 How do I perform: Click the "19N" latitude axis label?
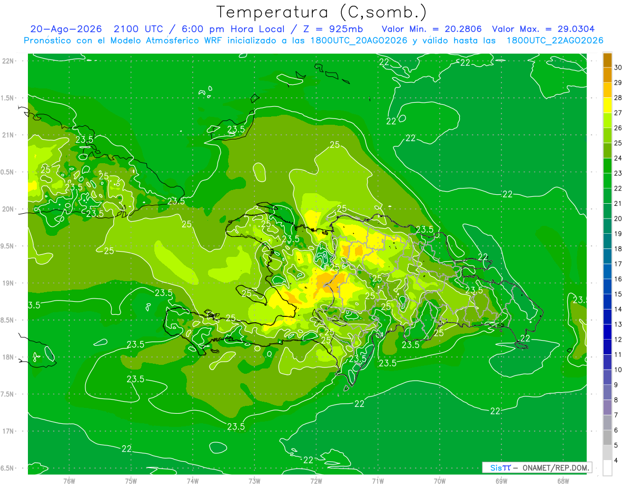pyautogui.click(x=8, y=283)
